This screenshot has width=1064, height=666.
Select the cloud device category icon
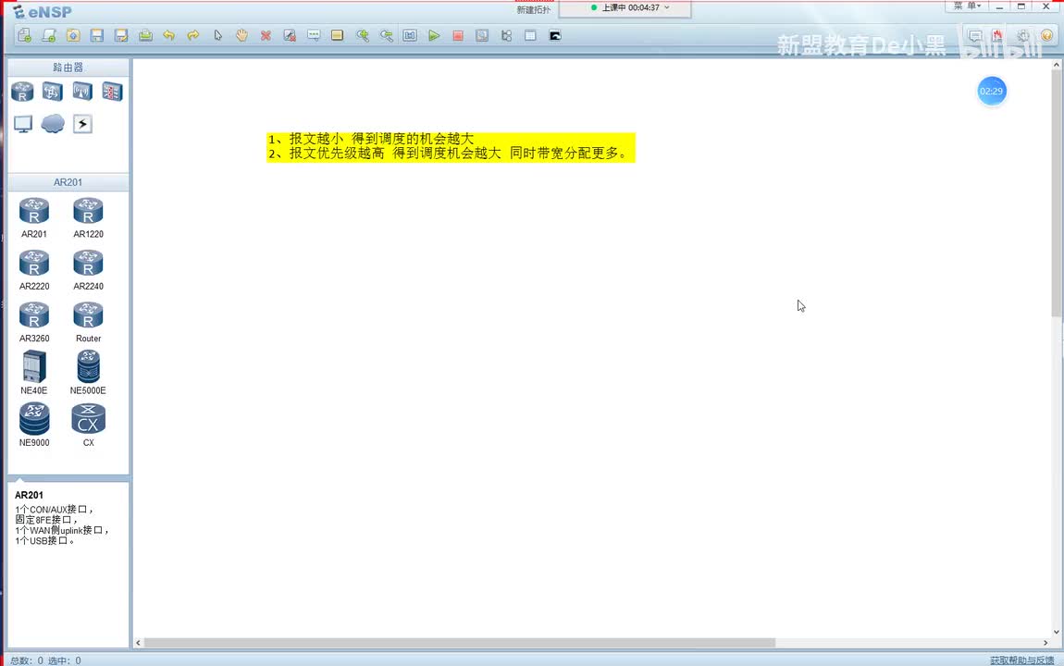click(x=52, y=124)
